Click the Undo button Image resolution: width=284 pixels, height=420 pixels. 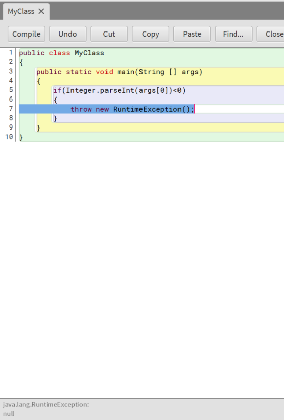tap(67, 34)
